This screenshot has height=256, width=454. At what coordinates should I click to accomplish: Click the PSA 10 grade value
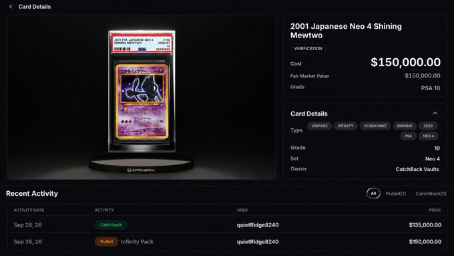[x=431, y=88]
